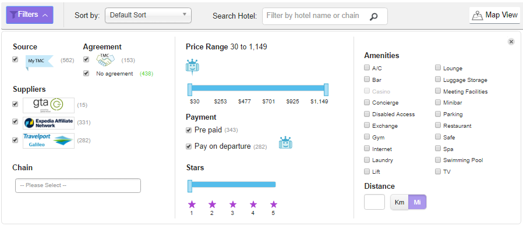523x226 pixels.
Task: Click the robot icon under Price Range
Action: (x=192, y=67)
